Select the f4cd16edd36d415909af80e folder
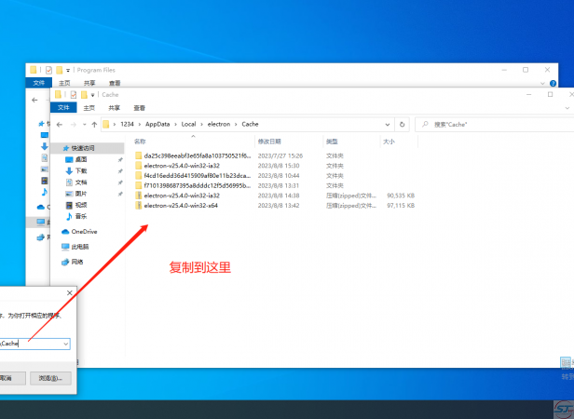 (x=196, y=175)
